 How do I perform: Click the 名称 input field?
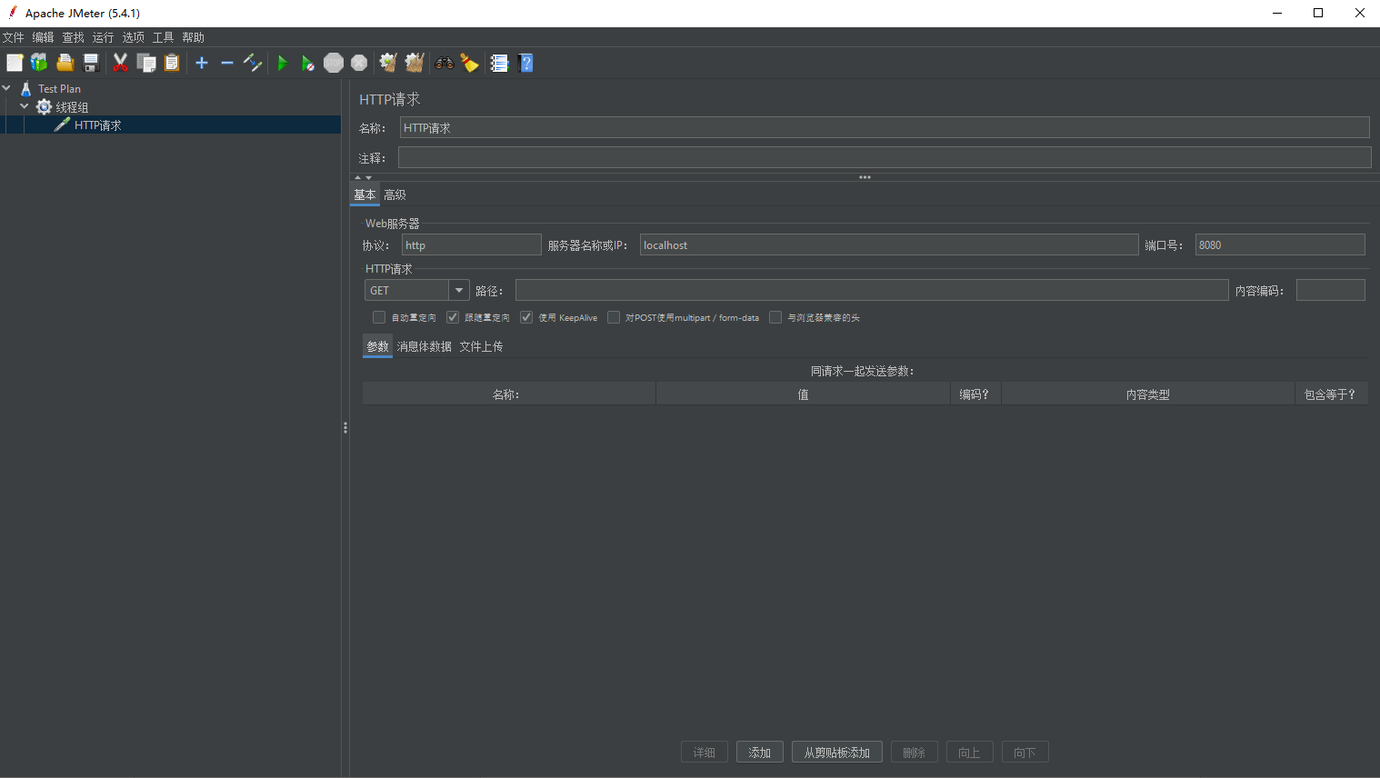[885, 127]
